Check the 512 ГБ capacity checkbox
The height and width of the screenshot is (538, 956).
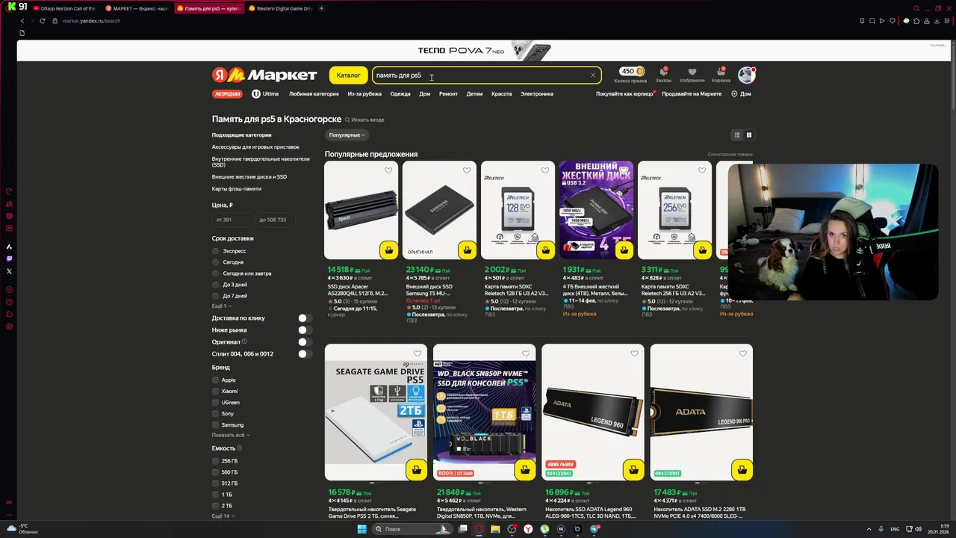pos(216,483)
